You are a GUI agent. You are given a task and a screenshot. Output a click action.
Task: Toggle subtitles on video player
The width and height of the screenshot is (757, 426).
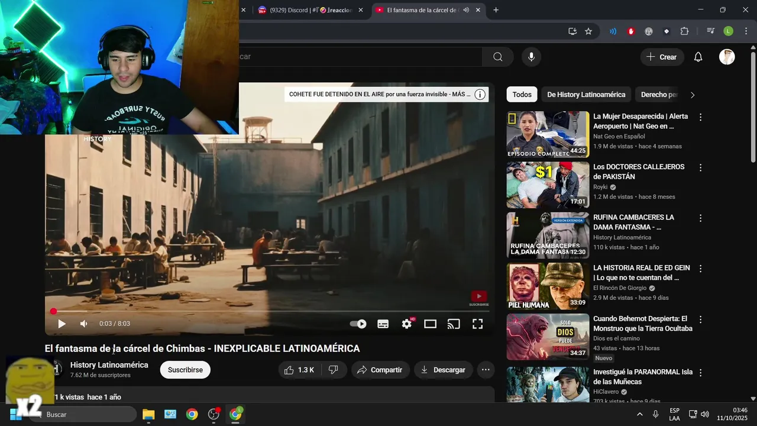pos(383,324)
